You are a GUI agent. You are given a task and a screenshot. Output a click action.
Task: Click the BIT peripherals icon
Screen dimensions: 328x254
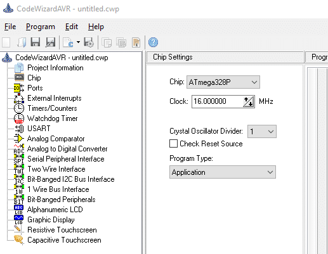(x=19, y=200)
